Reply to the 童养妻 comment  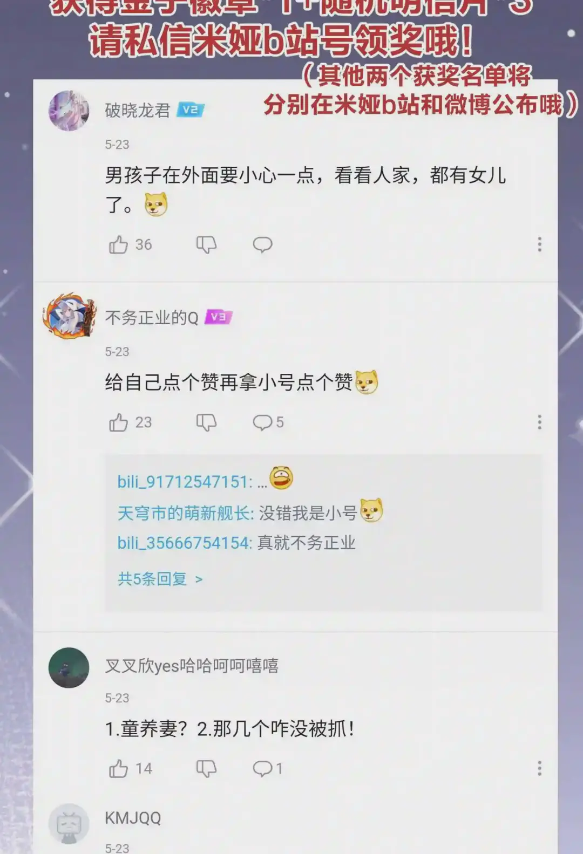(x=267, y=769)
